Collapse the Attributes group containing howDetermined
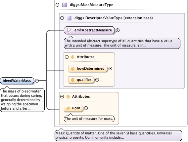 (67, 57)
